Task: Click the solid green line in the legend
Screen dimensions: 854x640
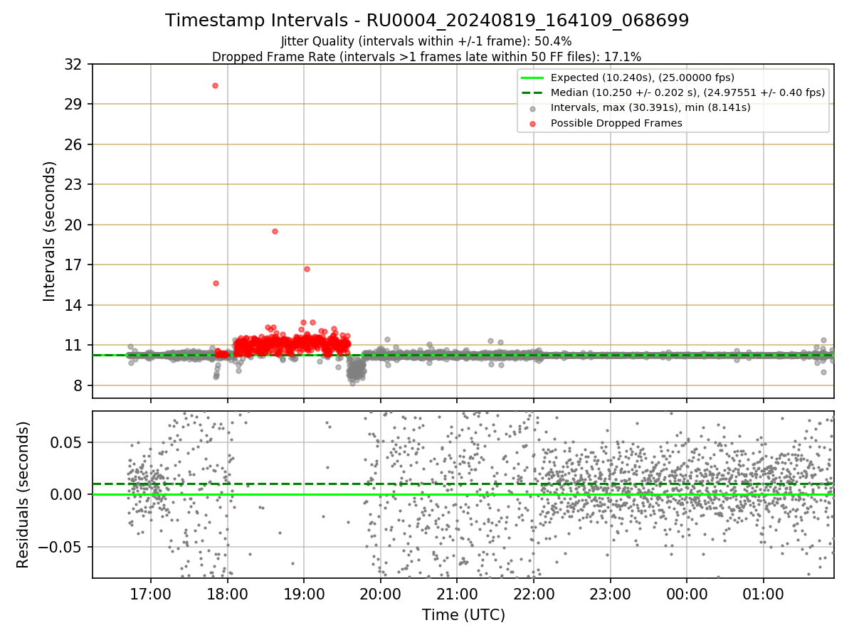Action: (x=533, y=78)
